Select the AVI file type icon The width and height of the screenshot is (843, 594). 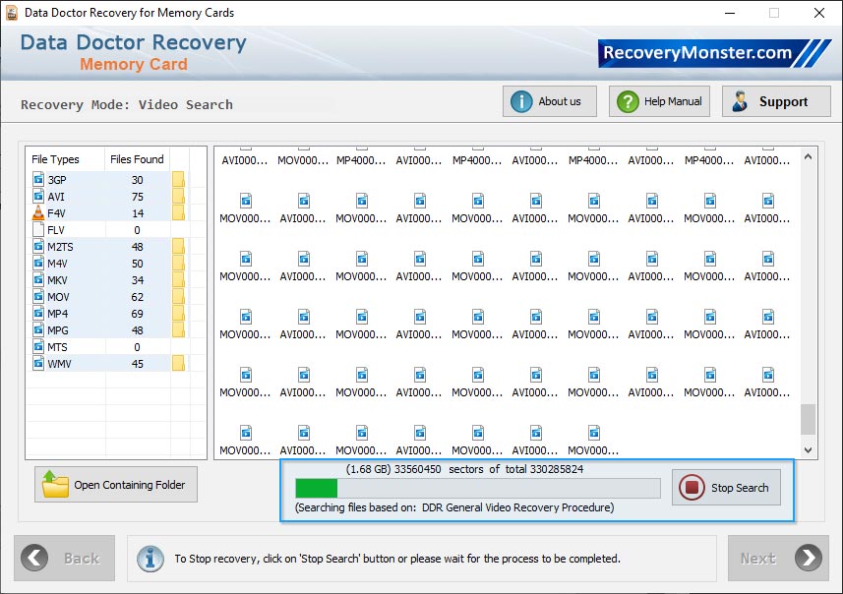[36, 197]
